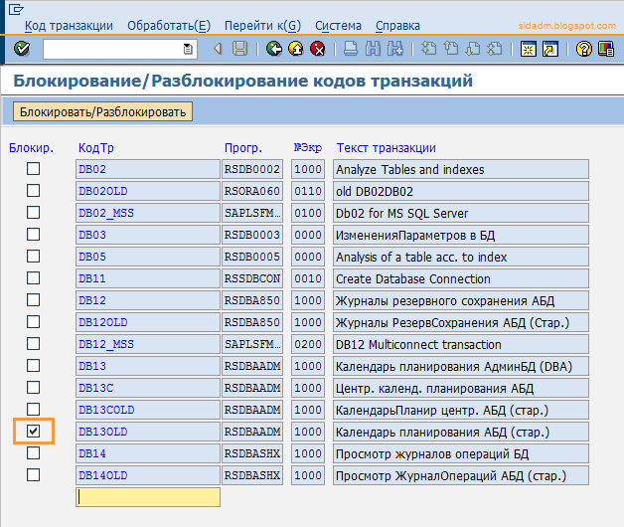
Task: Exit with the yellow up-arrow icon
Action: (296, 49)
